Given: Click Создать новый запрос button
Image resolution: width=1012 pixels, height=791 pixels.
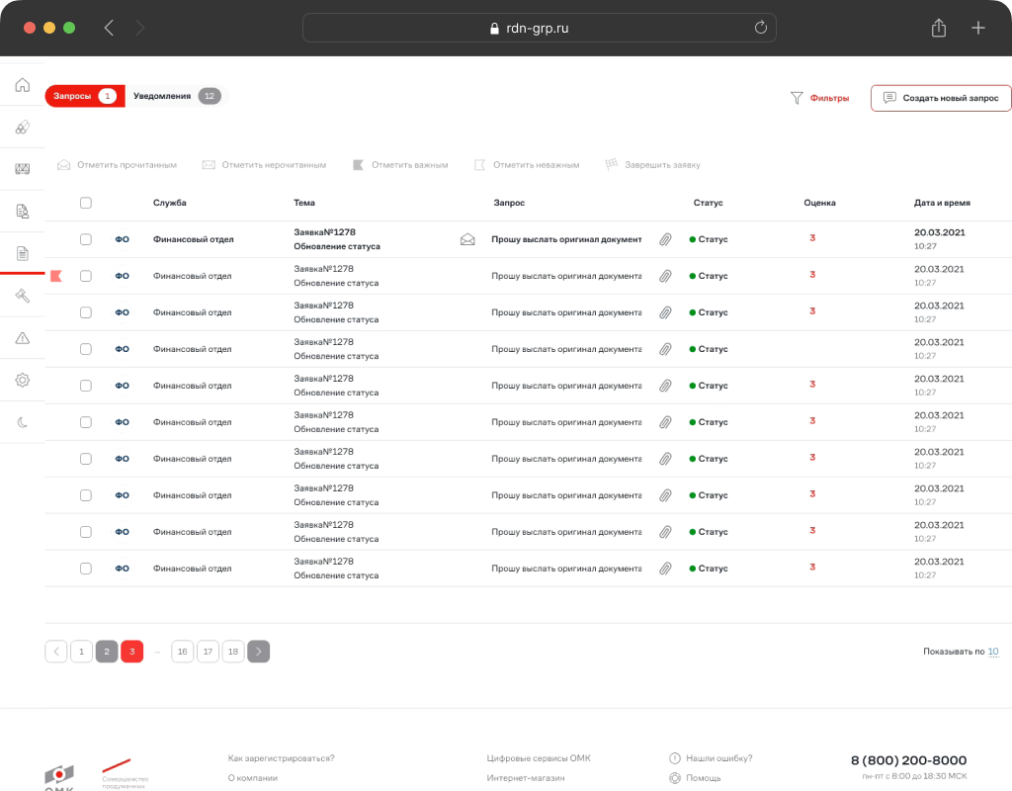Looking at the screenshot, I should tap(941, 98).
